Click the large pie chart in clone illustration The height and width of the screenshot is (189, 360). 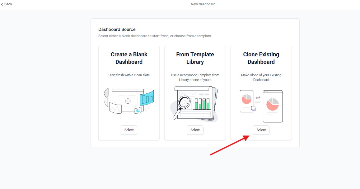pos(273,104)
